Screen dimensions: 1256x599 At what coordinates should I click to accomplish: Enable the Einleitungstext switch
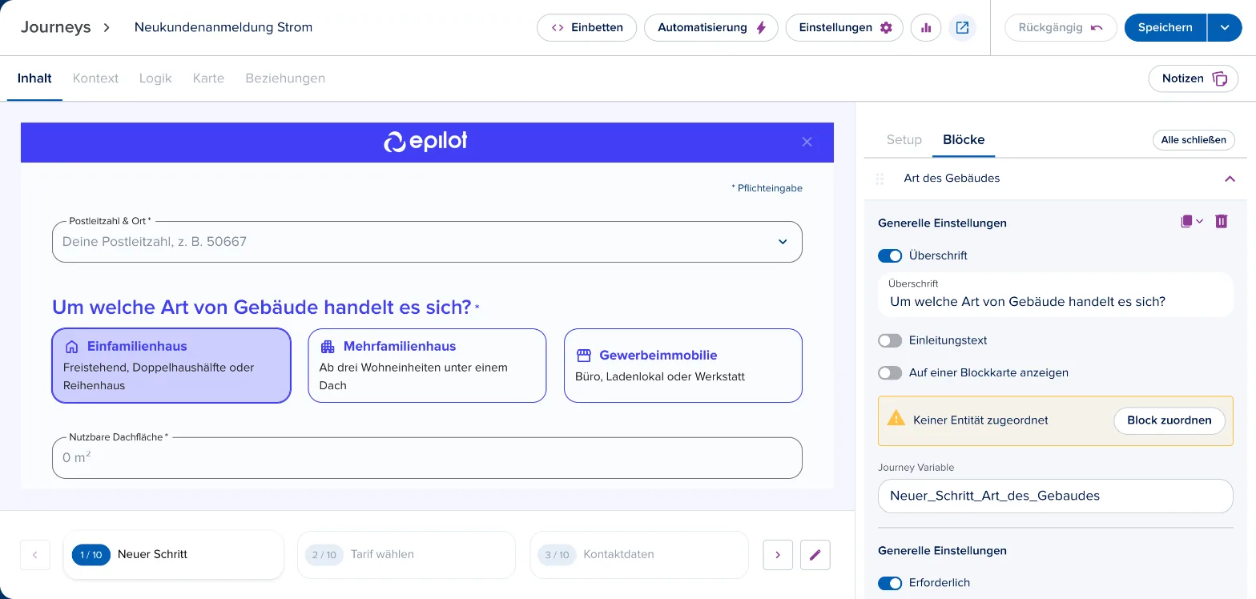click(x=890, y=340)
